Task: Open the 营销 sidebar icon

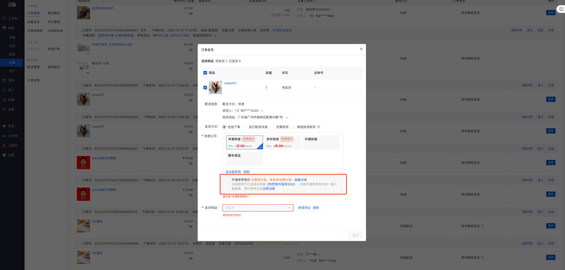Action: click(x=4, y=80)
